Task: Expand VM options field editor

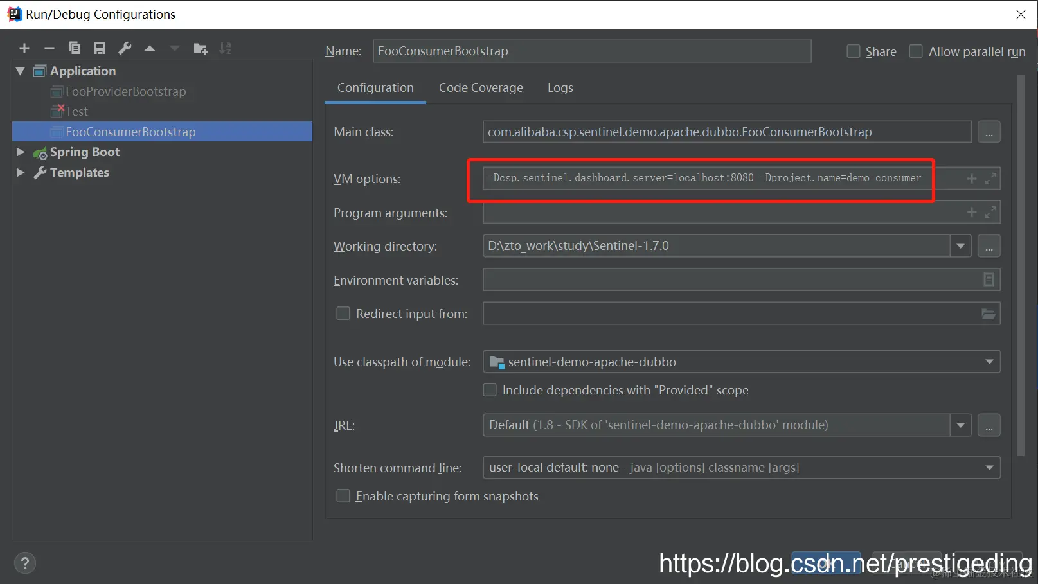Action: 990,179
